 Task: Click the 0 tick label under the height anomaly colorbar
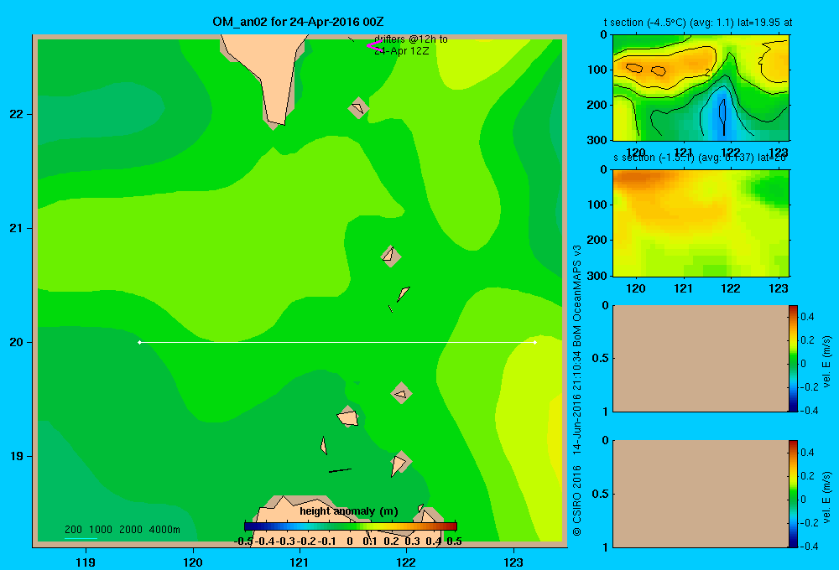point(349,541)
